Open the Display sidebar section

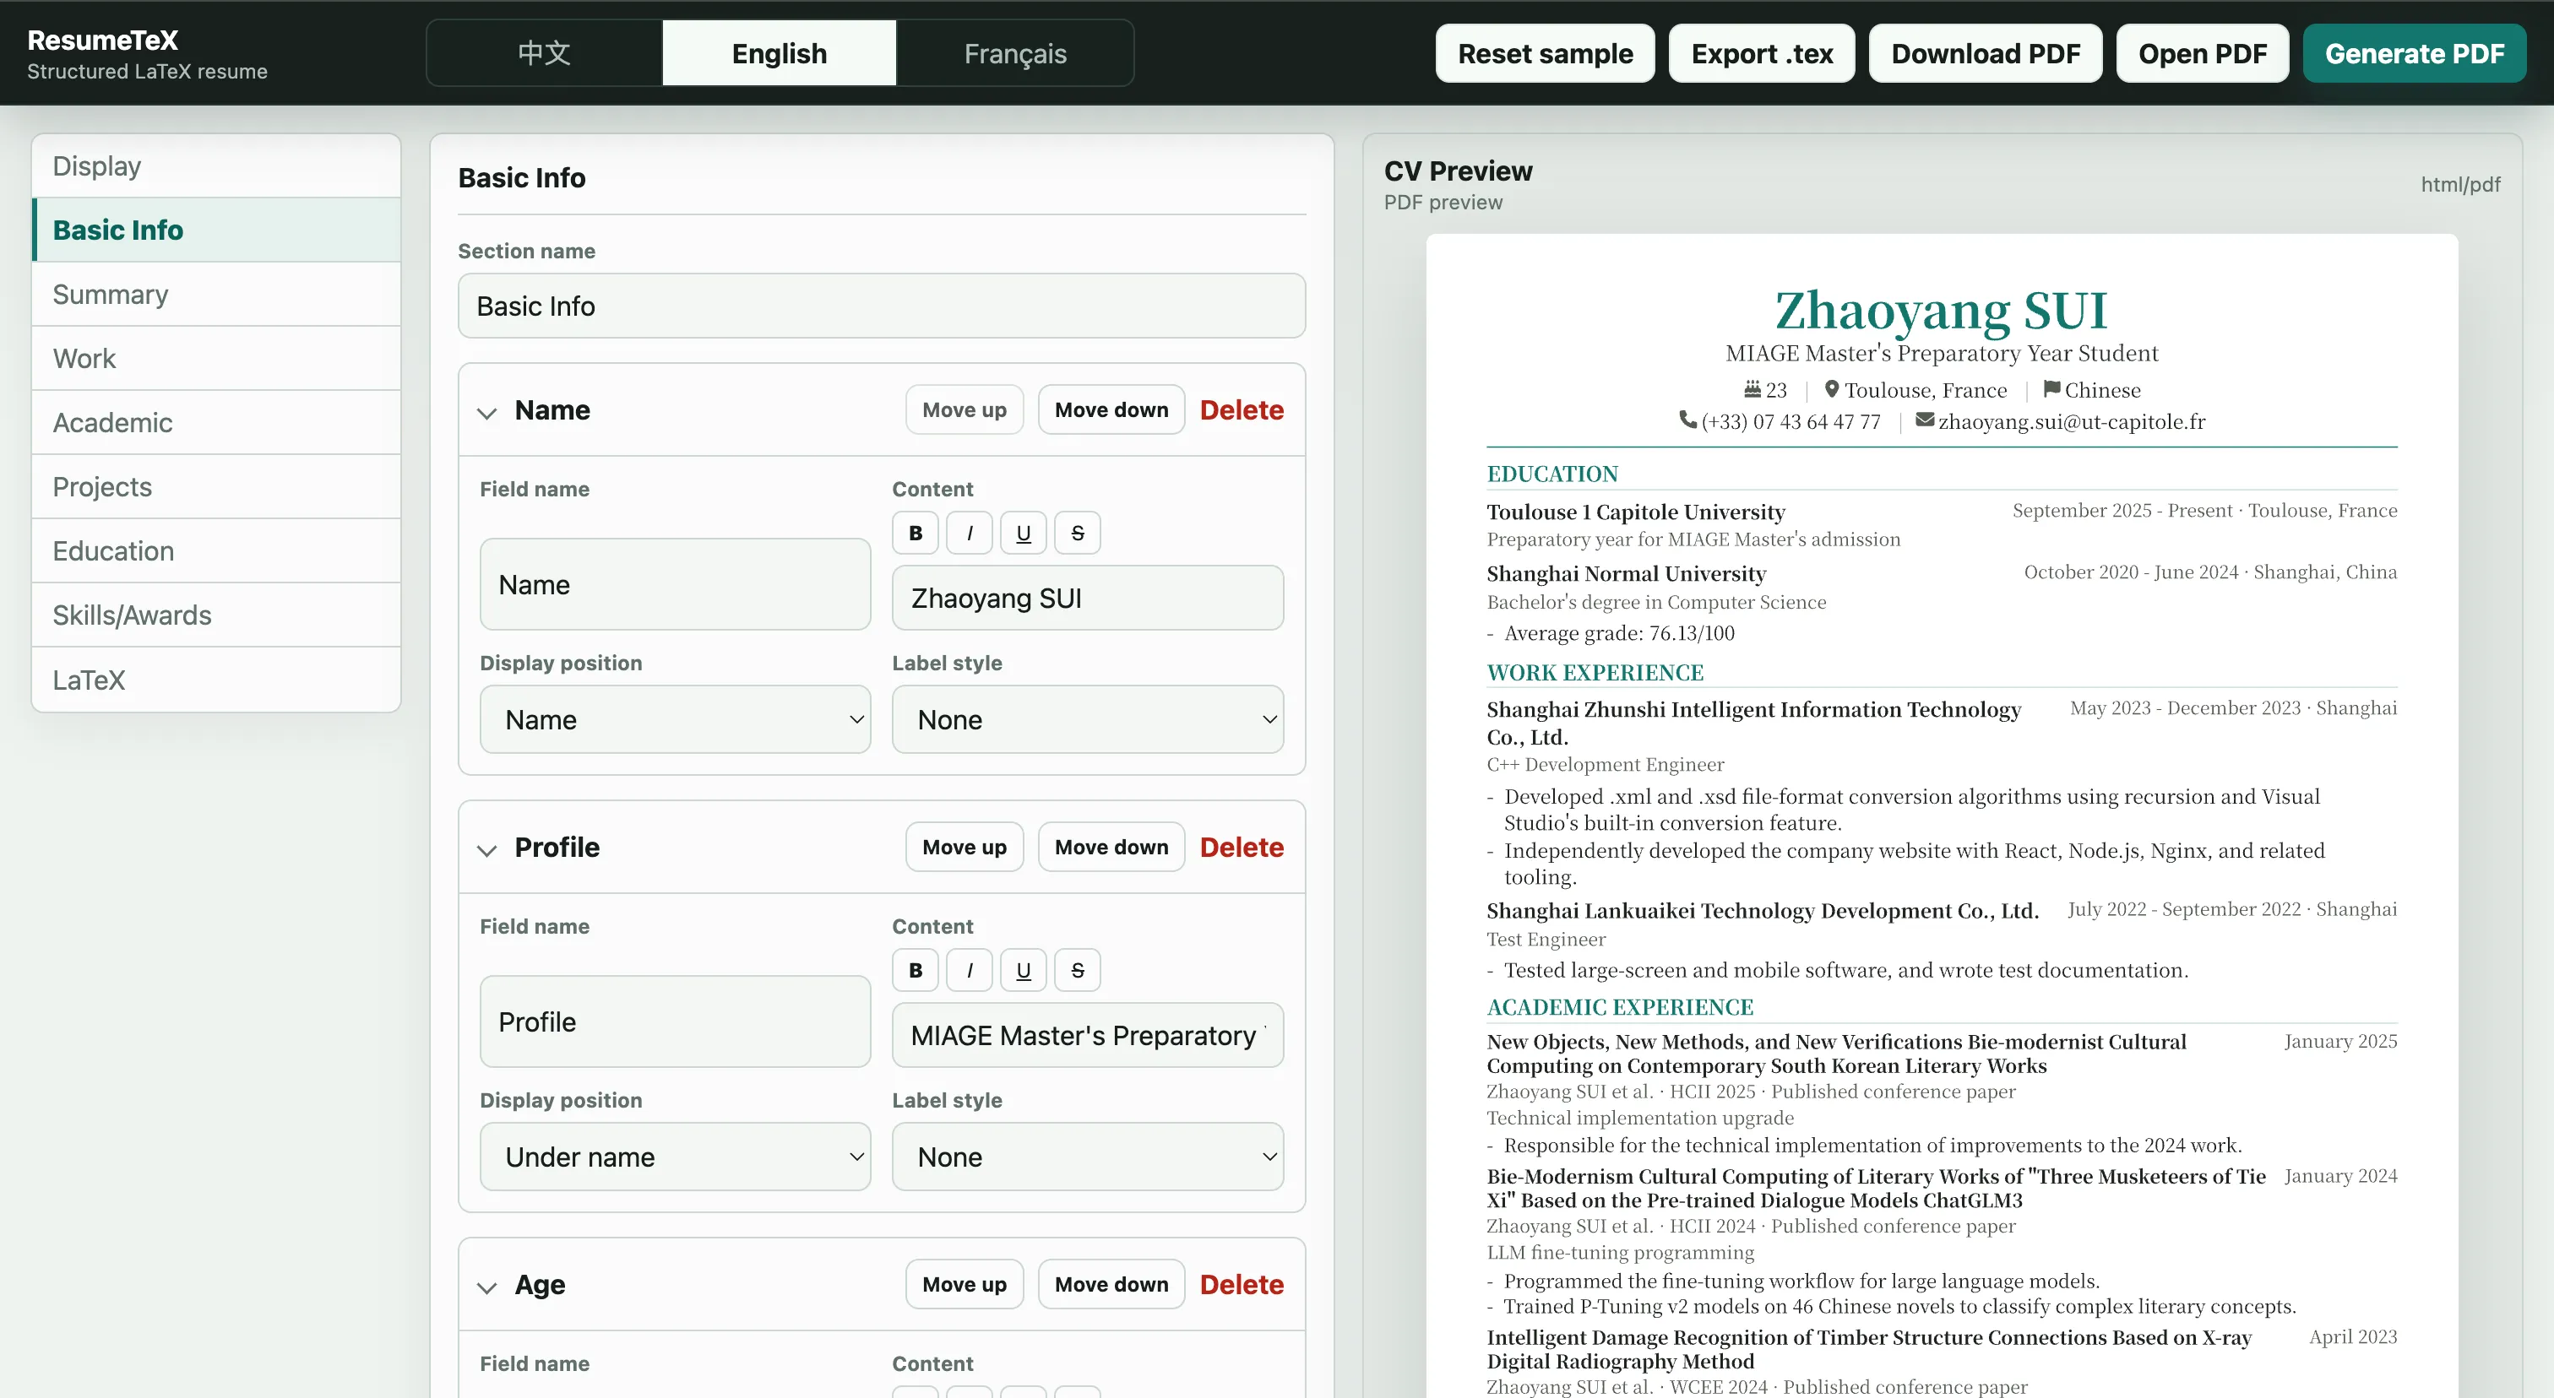click(x=216, y=165)
